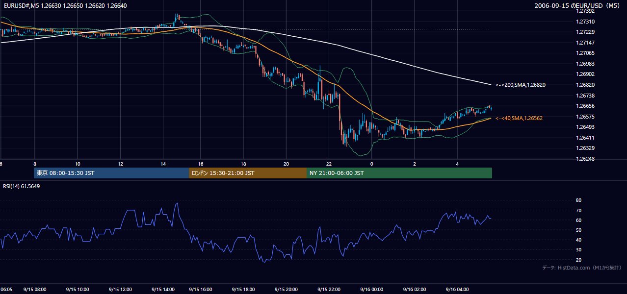Click the RSI(14) 61.5649 indicator label

pyautogui.click(x=22, y=186)
